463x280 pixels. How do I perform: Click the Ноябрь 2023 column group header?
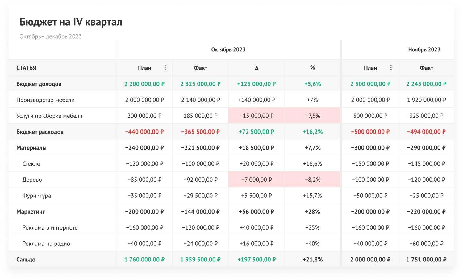point(424,49)
